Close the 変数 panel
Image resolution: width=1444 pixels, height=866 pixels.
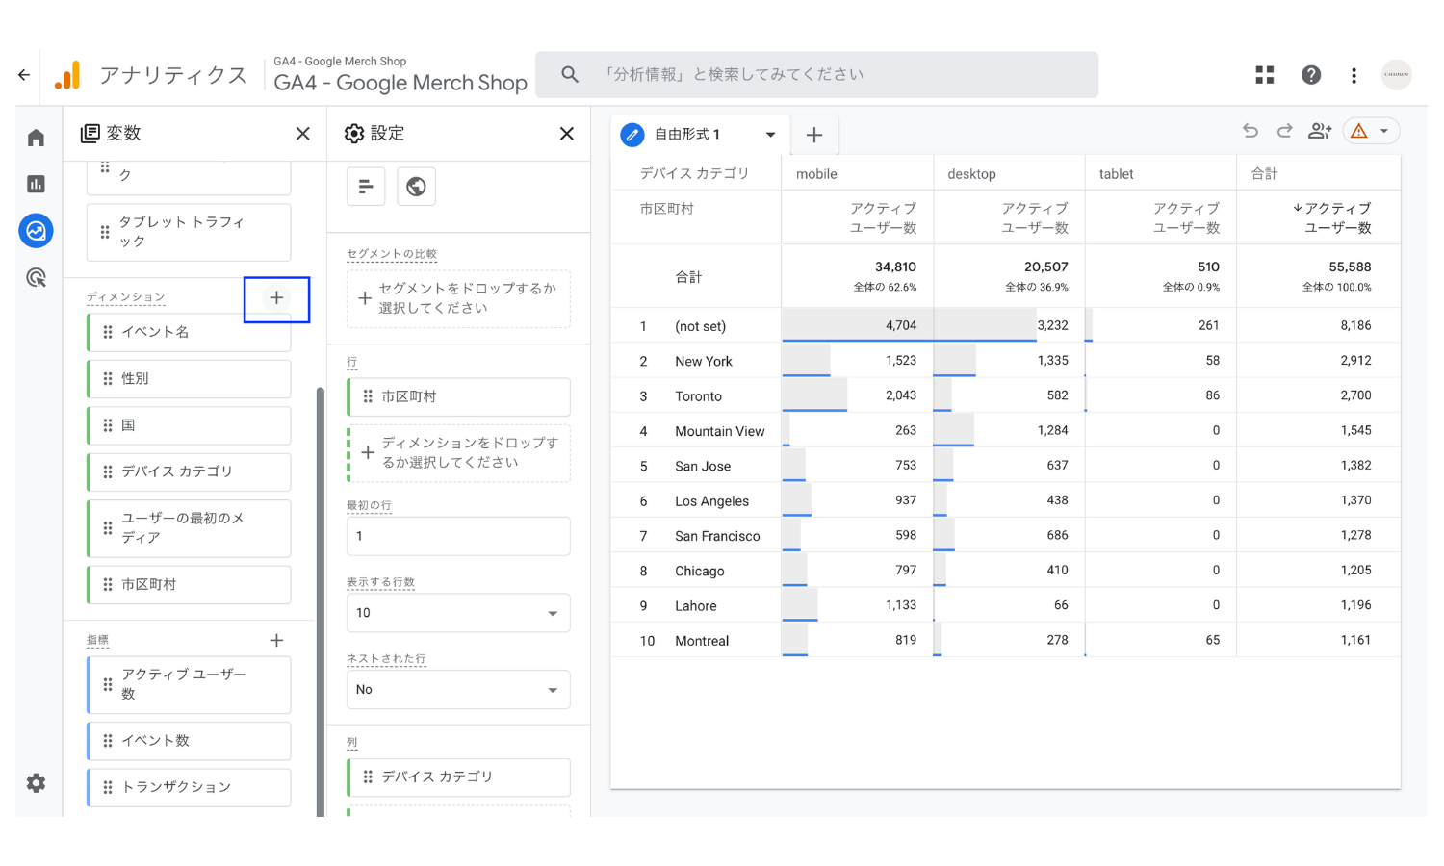(302, 134)
